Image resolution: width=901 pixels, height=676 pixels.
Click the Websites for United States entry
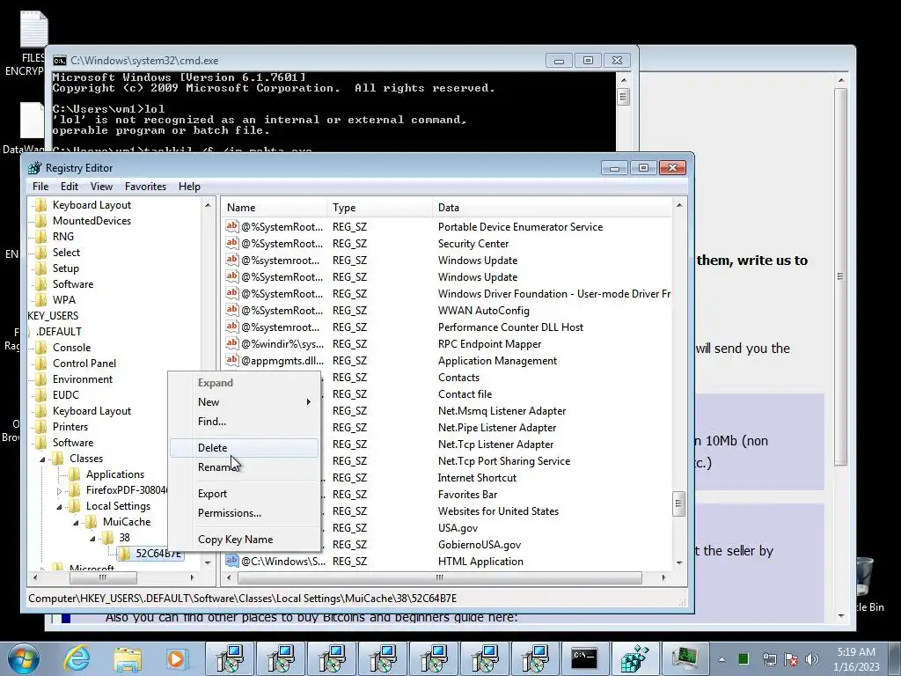[x=498, y=511]
